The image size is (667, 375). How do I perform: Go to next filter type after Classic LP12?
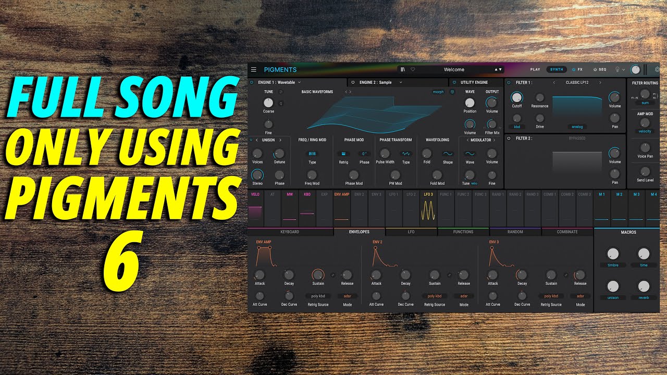(x=600, y=82)
